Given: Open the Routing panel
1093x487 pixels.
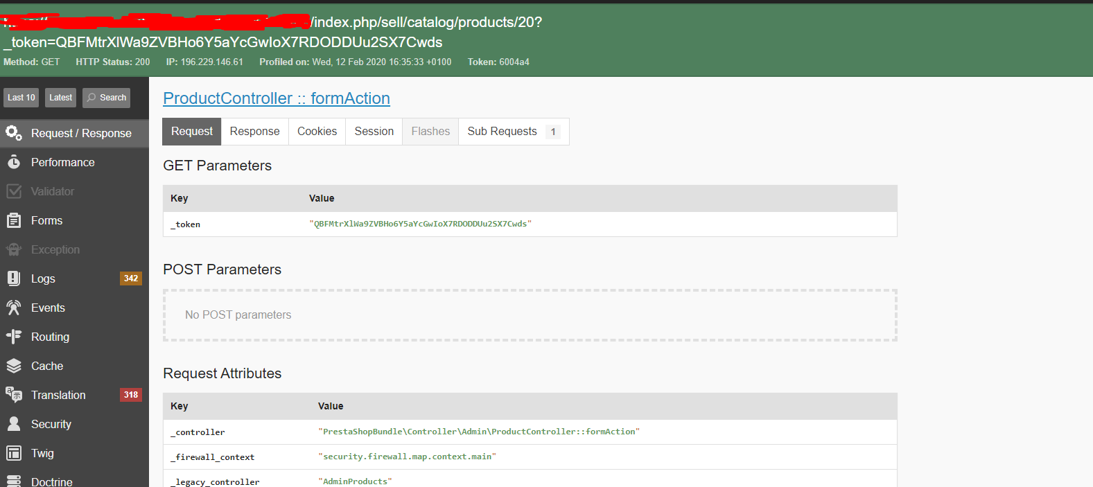Looking at the screenshot, I should point(74,337).
